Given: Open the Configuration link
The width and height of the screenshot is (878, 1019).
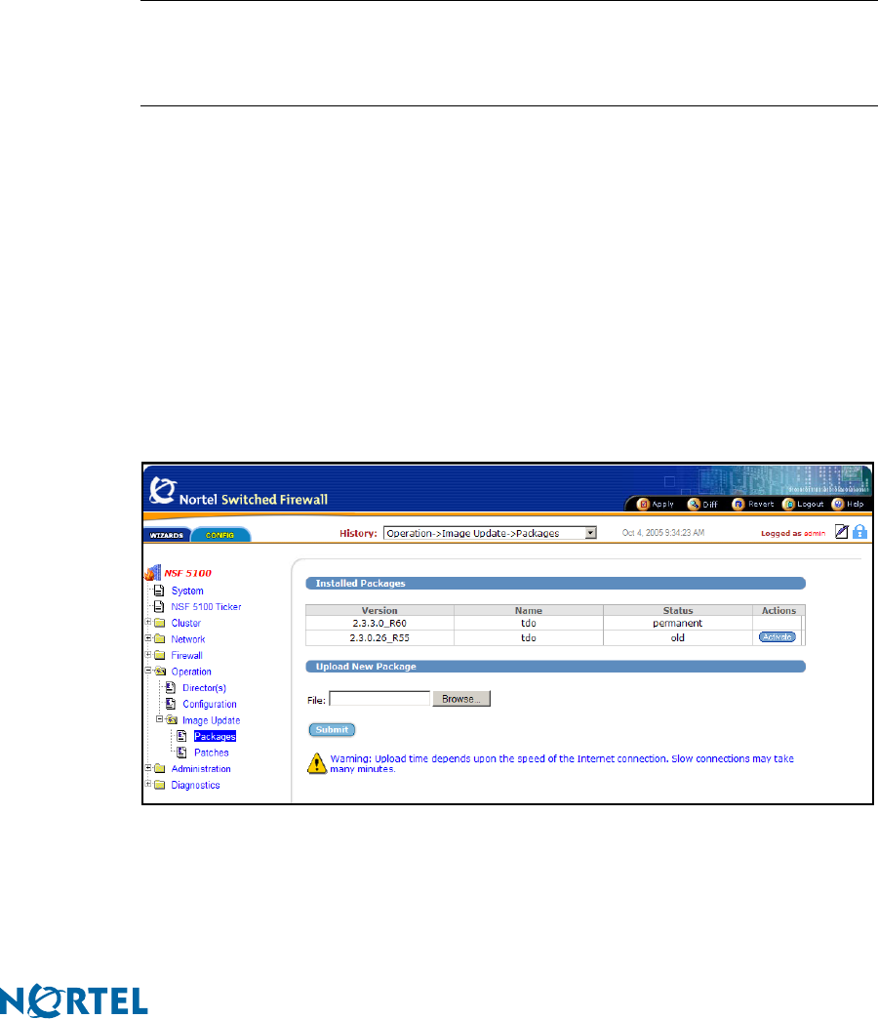Looking at the screenshot, I should pyautogui.click(x=209, y=704).
